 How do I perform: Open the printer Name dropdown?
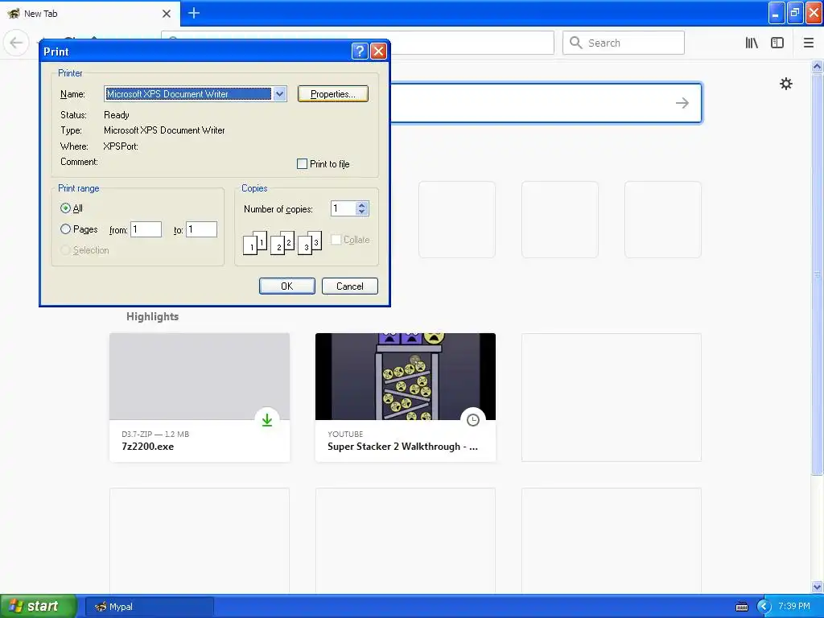point(279,94)
